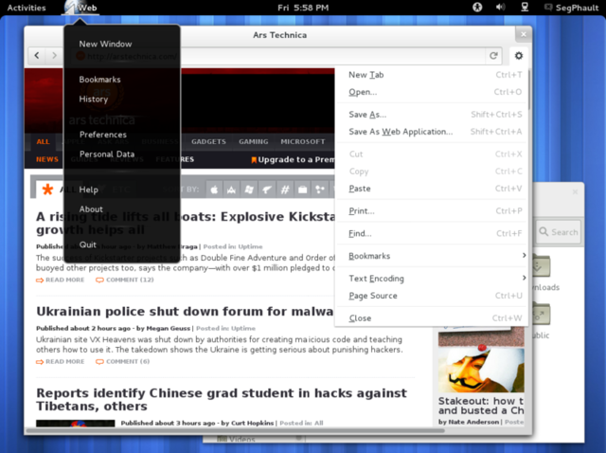Choose Find... in the gear menu
The height and width of the screenshot is (453, 606).
[432, 233]
